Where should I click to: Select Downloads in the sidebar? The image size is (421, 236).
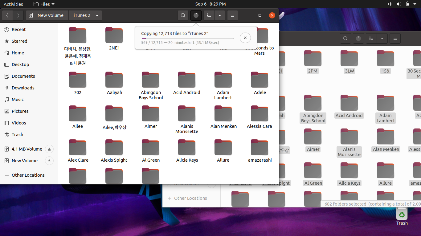23,88
